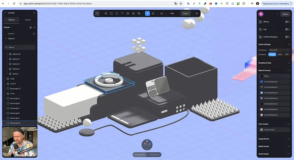Viewport: 294px width, 160px height.
Task: Open browser extensions puzzle icon
Action: coord(244,4)
